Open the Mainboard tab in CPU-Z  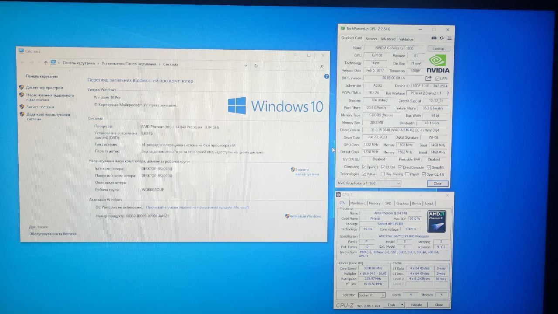(x=358, y=203)
